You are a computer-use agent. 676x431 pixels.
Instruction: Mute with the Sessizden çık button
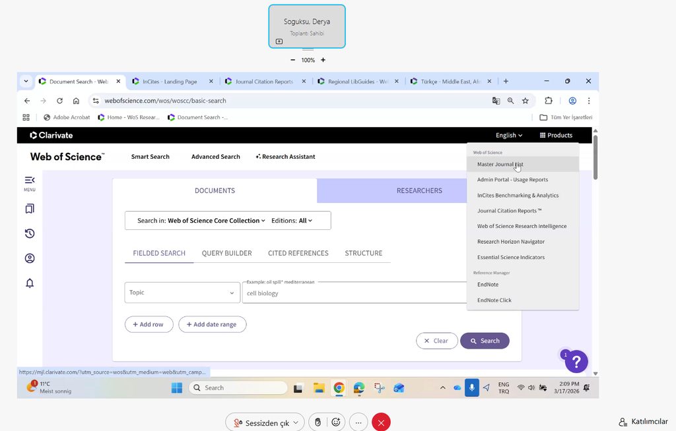(264, 422)
